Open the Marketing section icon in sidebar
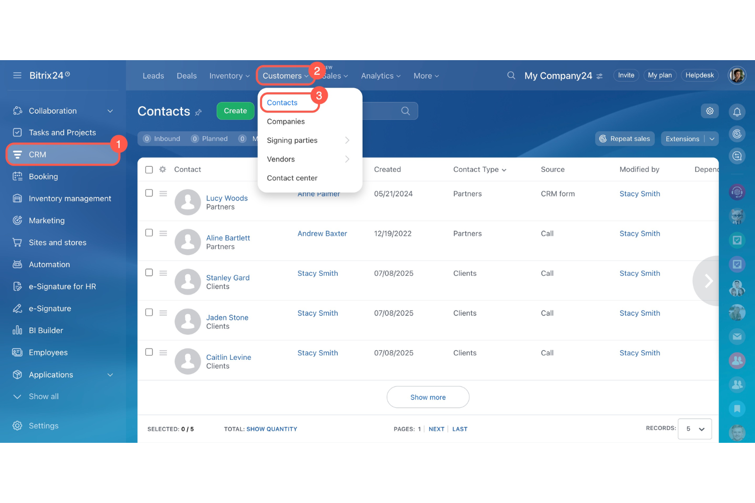The height and width of the screenshot is (503, 755). [17, 220]
